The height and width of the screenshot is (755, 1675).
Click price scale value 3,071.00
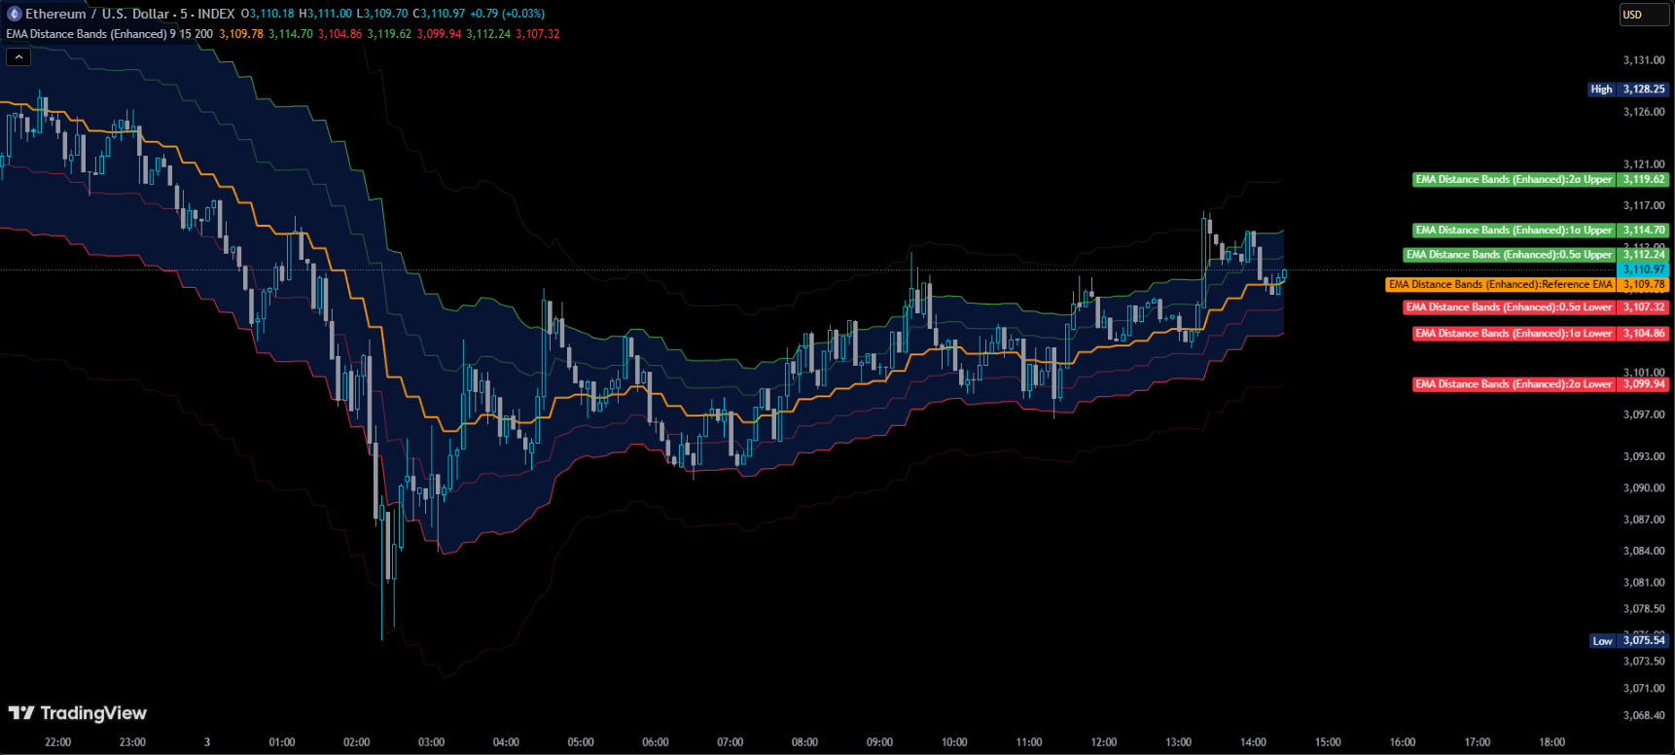coord(1644,688)
